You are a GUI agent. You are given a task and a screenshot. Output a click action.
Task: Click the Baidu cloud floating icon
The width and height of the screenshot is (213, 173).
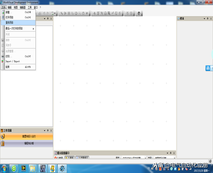[x=208, y=68]
